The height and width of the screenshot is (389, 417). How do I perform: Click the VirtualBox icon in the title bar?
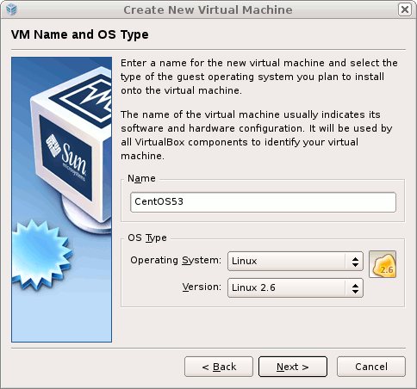[11, 9]
